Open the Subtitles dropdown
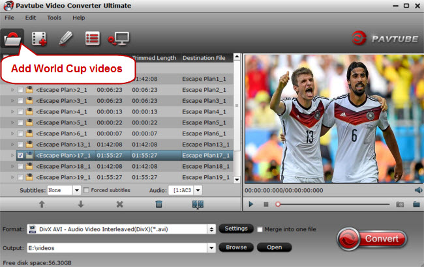The image size is (424, 267). 77,190
